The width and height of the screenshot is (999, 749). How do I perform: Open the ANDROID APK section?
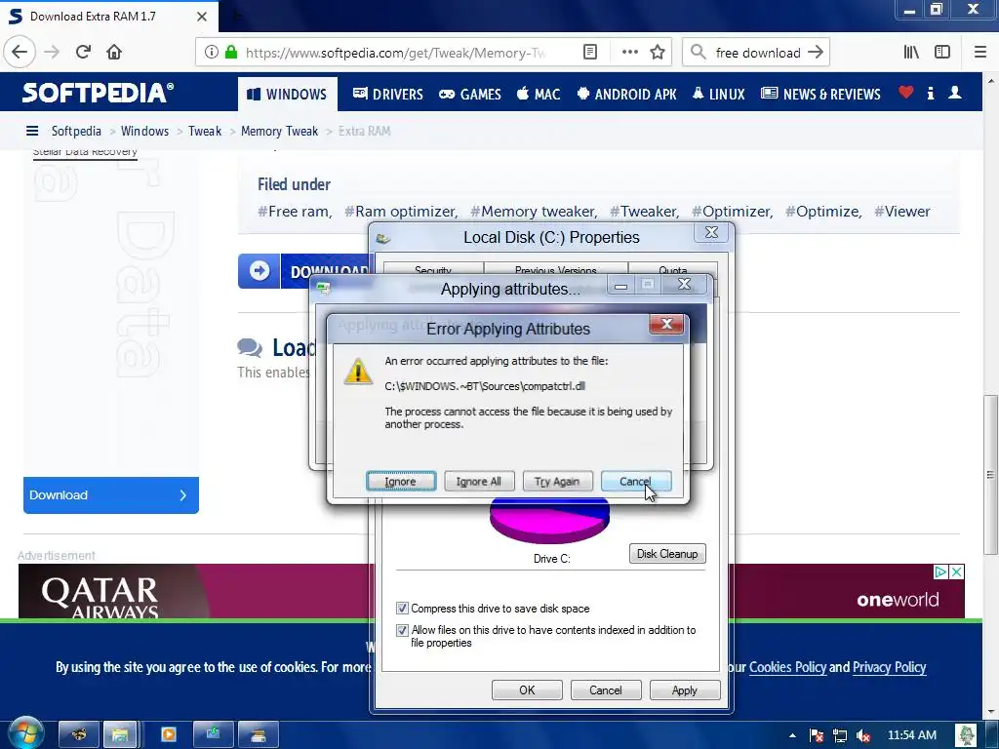pyautogui.click(x=627, y=95)
